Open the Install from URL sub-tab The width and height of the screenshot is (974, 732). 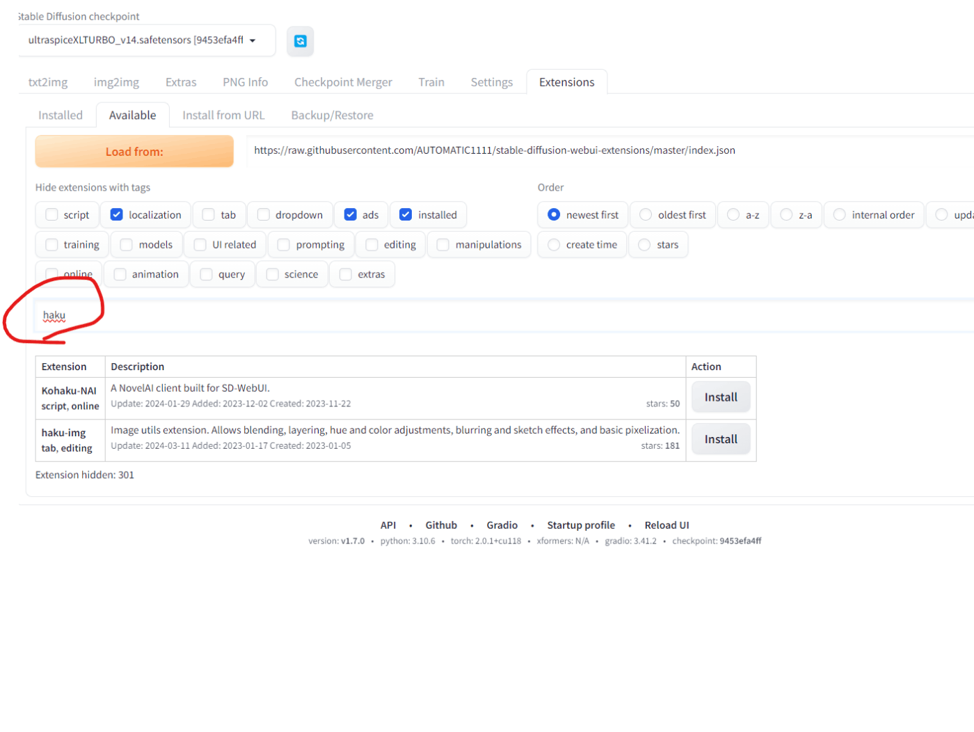(223, 116)
